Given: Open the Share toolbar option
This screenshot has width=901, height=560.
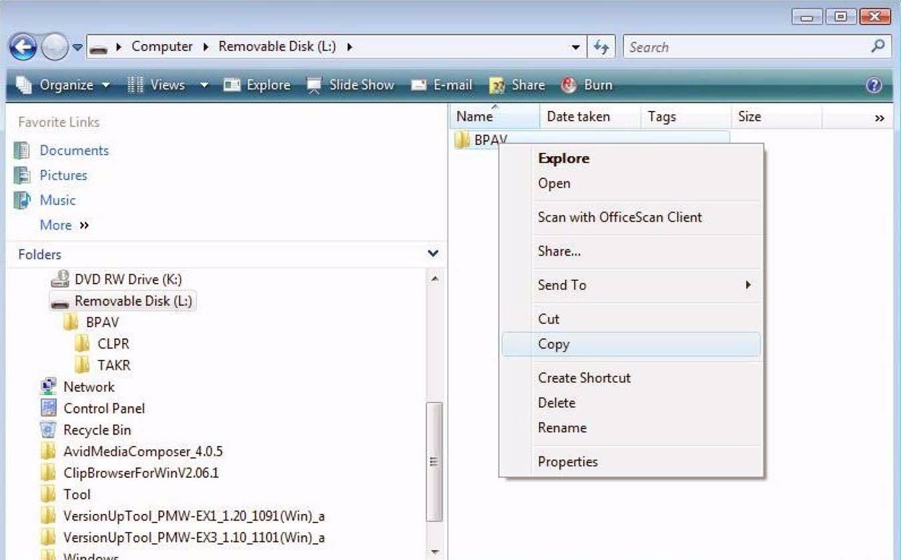Looking at the screenshot, I should coord(517,85).
